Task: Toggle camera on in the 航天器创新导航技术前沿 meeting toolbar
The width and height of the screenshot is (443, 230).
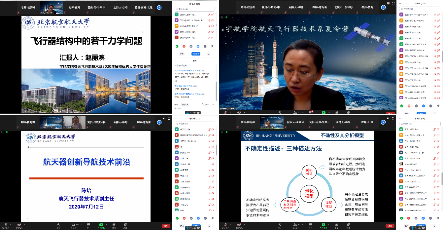Action: tap(19, 225)
